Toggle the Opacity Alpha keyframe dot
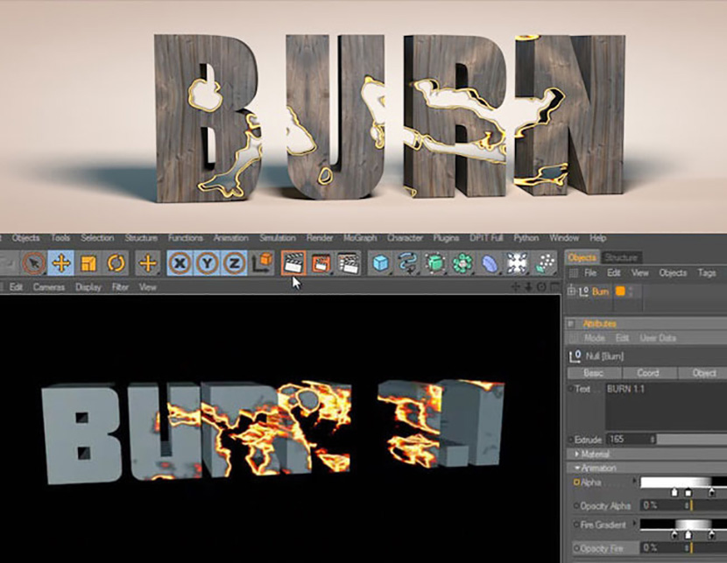 pos(576,505)
